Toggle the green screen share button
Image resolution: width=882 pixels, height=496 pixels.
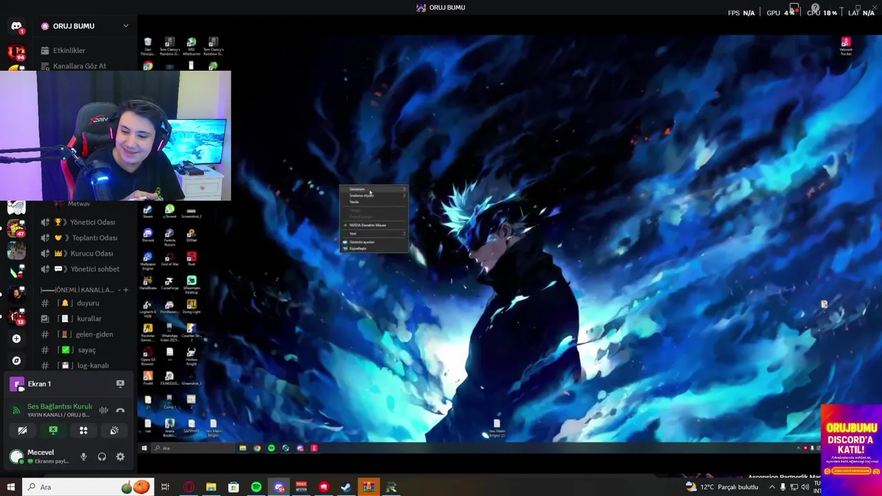pos(53,431)
